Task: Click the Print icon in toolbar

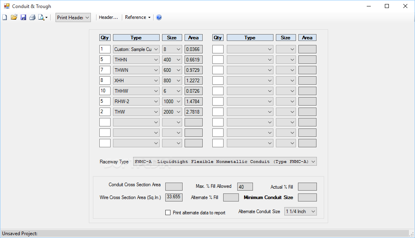Action: click(x=32, y=17)
